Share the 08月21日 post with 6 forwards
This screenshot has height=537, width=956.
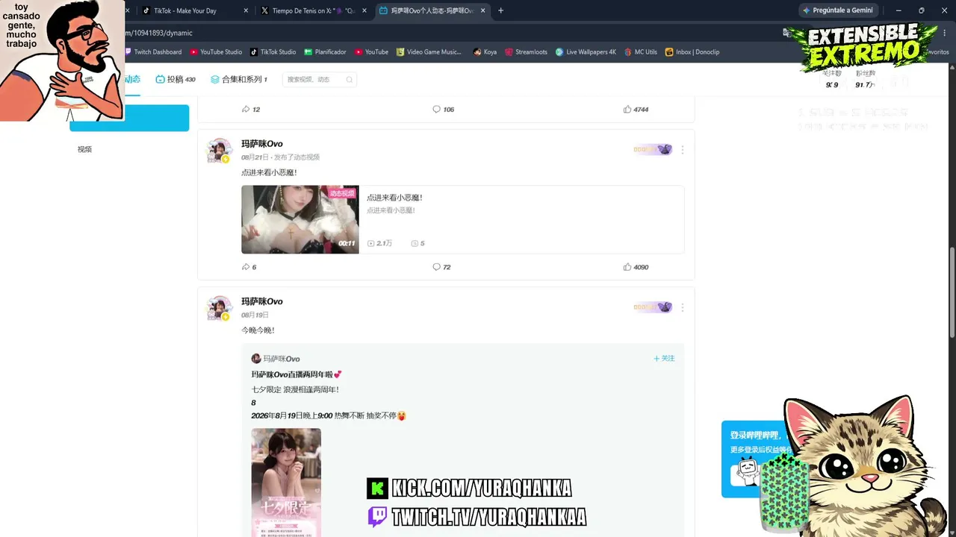coord(249,267)
